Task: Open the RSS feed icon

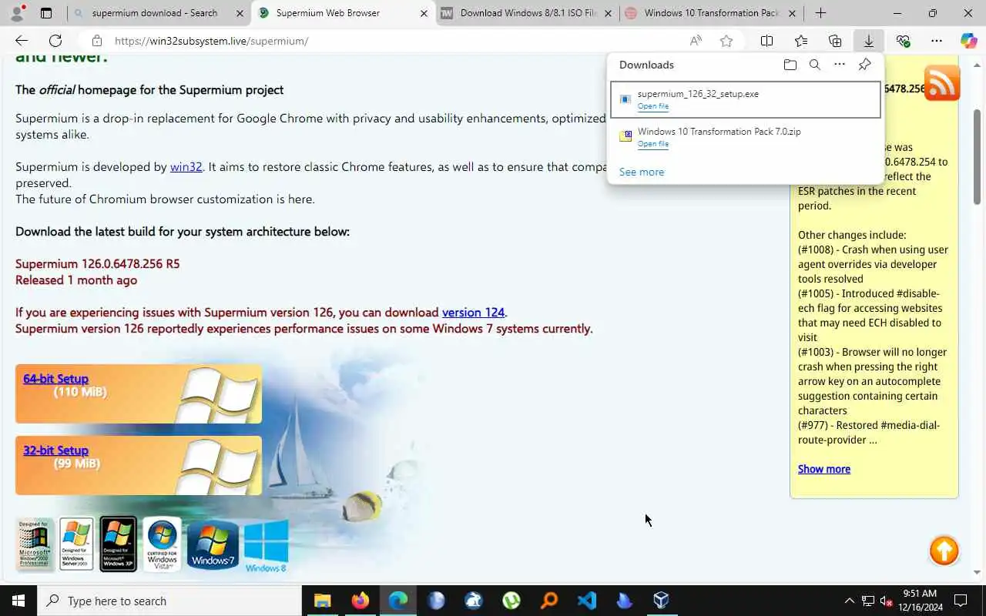Action: pos(941,82)
